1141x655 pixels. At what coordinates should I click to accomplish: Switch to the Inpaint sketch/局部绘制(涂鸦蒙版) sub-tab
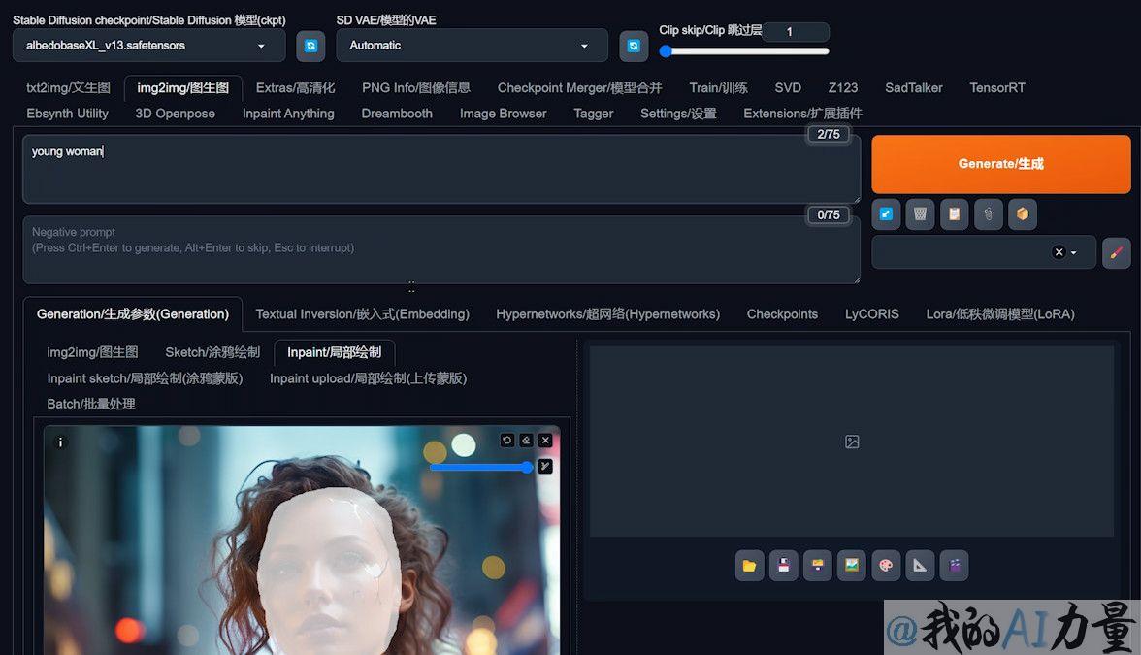(x=145, y=378)
